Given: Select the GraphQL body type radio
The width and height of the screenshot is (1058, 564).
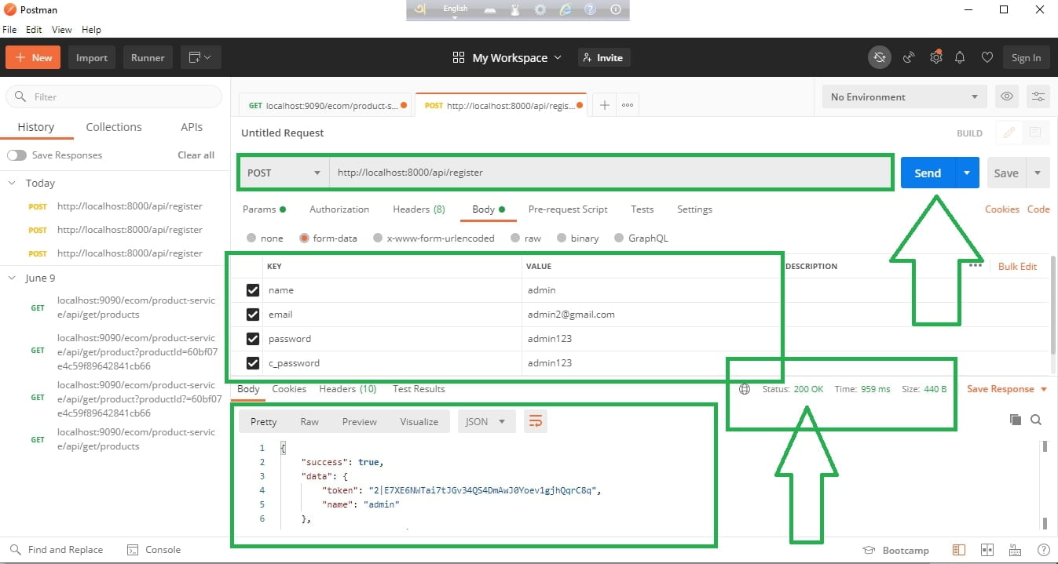Looking at the screenshot, I should point(619,238).
